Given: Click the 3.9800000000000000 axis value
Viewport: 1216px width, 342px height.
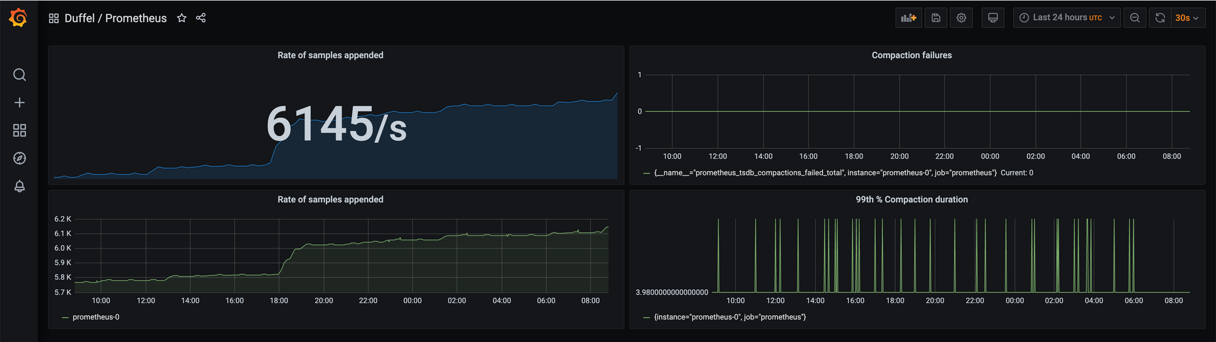Looking at the screenshot, I should pyautogui.click(x=672, y=293).
